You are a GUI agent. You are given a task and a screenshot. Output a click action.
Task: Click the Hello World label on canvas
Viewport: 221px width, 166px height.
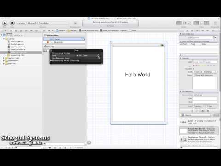pos(138,75)
